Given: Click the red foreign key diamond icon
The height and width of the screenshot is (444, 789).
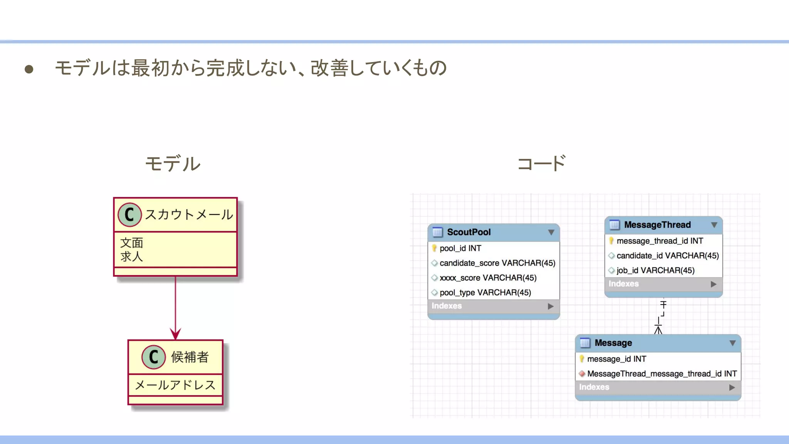Looking at the screenshot, I should point(582,373).
